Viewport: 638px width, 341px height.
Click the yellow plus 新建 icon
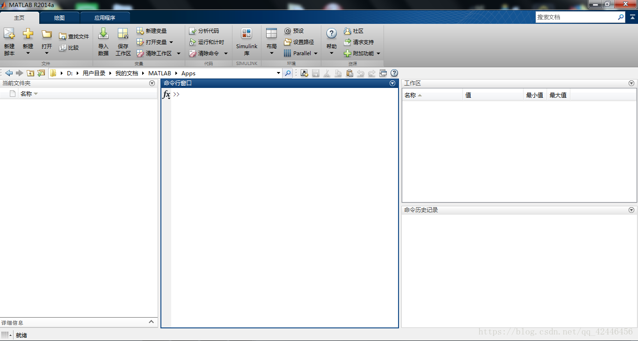tap(28, 34)
